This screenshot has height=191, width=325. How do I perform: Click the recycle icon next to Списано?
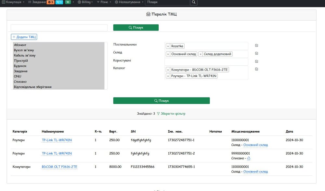pos(249,158)
